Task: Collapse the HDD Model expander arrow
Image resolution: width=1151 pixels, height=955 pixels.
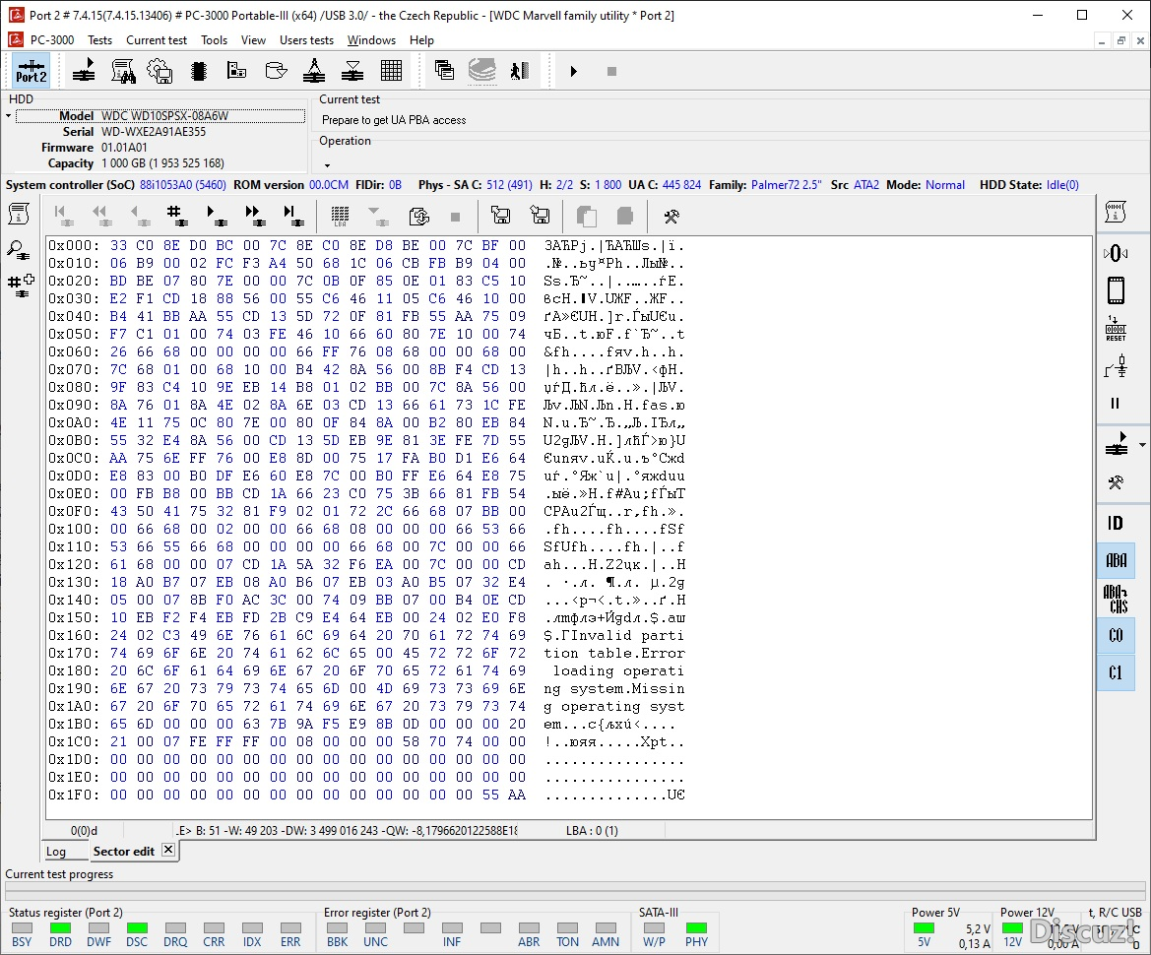Action: point(9,116)
